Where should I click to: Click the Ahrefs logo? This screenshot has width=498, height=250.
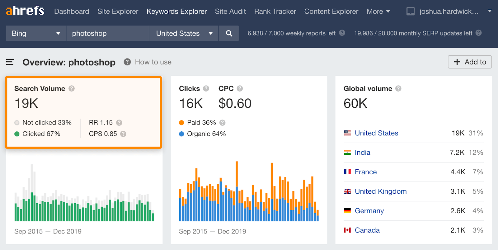(x=25, y=11)
